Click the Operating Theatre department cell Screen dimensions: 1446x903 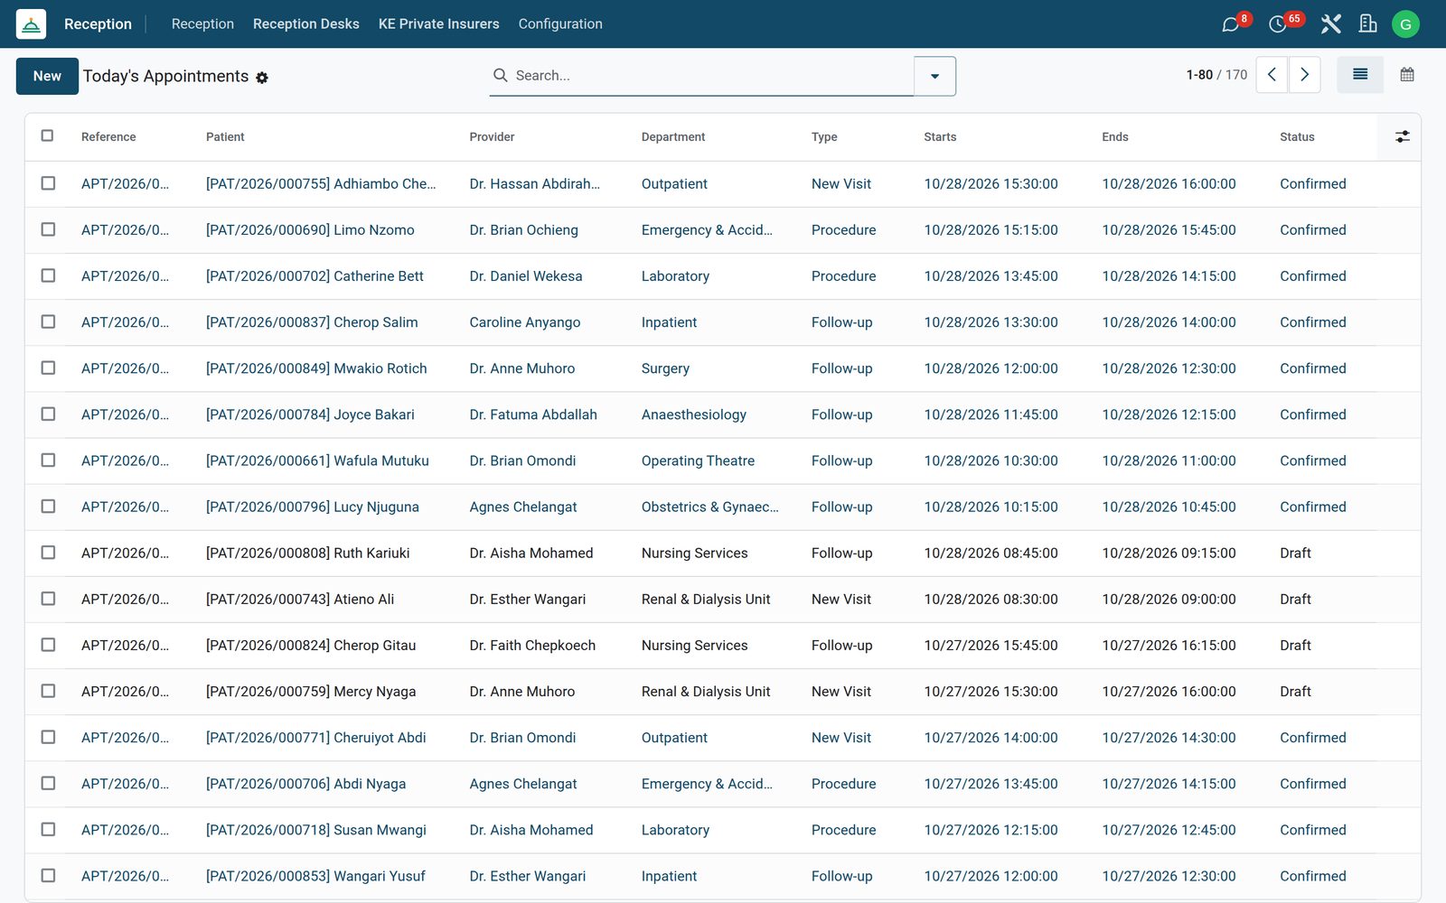[698, 461]
